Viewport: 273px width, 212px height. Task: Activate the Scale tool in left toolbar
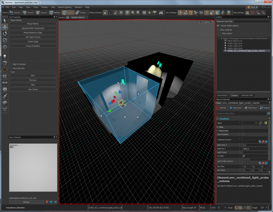(5, 40)
